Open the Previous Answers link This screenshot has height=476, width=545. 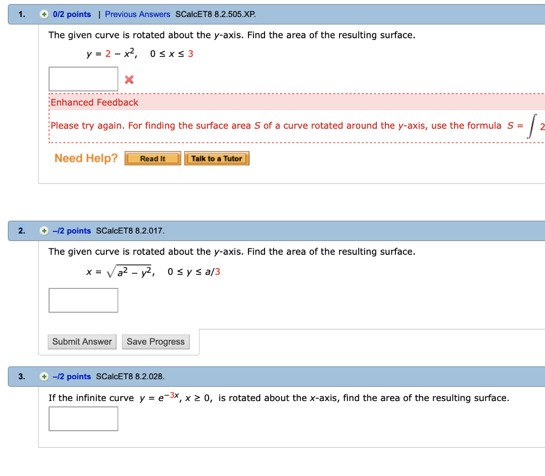(137, 14)
